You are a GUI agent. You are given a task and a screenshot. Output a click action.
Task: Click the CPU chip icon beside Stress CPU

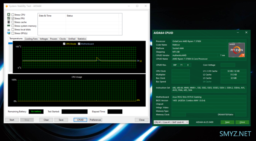tap(9, 15)
